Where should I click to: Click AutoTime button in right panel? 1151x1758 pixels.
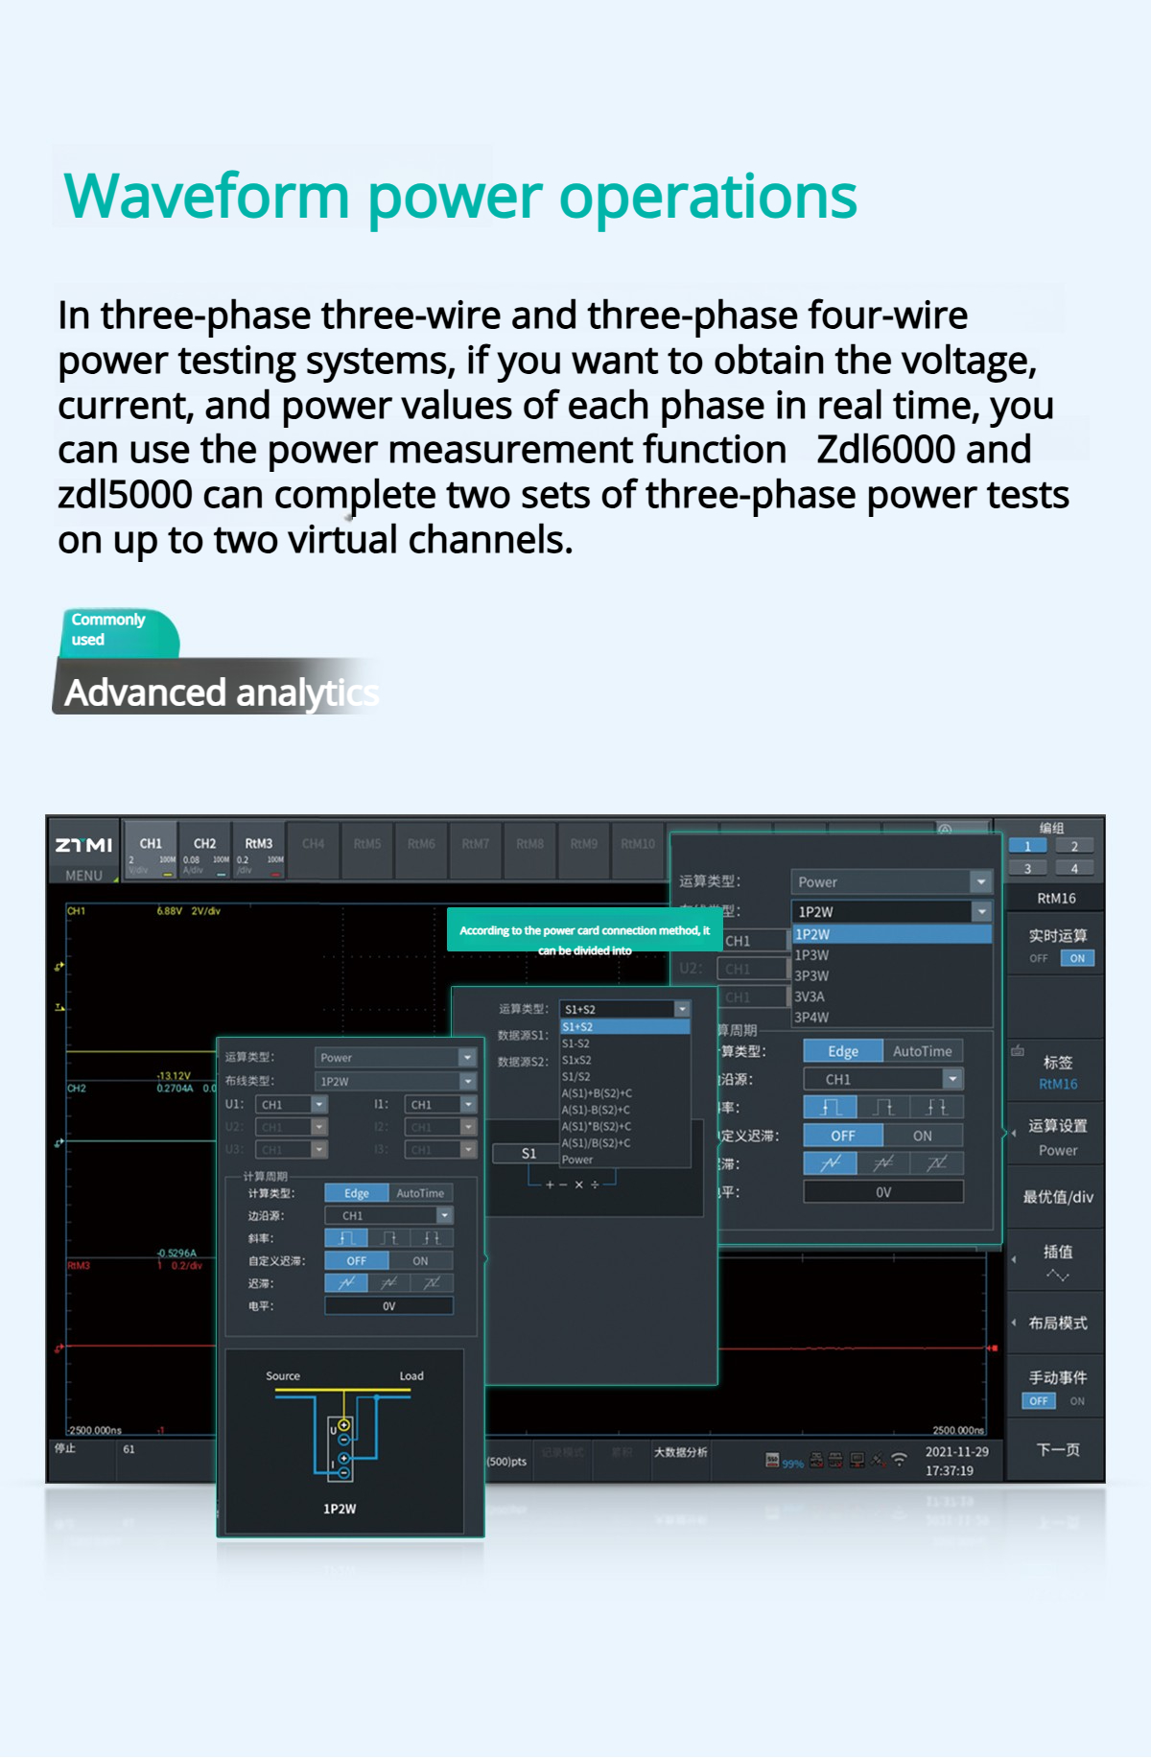(x=922, y=1051)
